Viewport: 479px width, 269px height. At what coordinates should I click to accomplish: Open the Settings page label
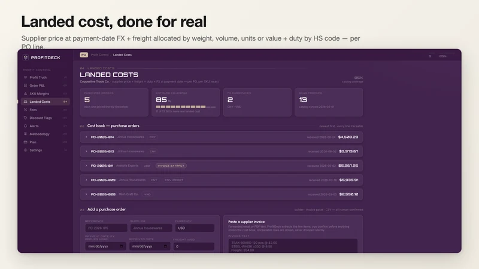36,150
